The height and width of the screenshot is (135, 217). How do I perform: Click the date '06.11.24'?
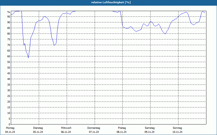pyautogui.click(x=66, y=132)
